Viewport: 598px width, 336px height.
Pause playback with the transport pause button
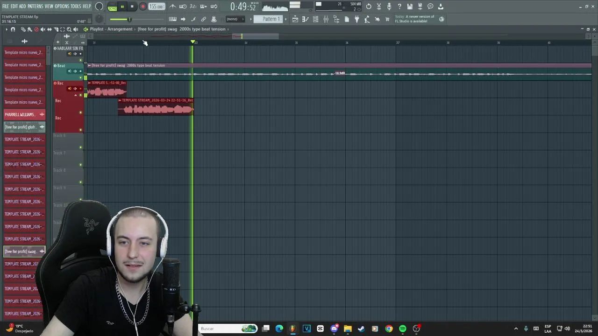122,7
